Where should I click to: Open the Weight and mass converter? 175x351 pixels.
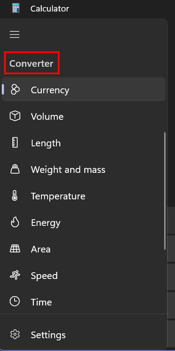83,169
